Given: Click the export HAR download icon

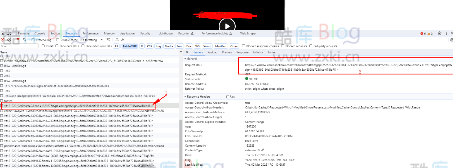Looking at the screenshot, I should 123,40.
